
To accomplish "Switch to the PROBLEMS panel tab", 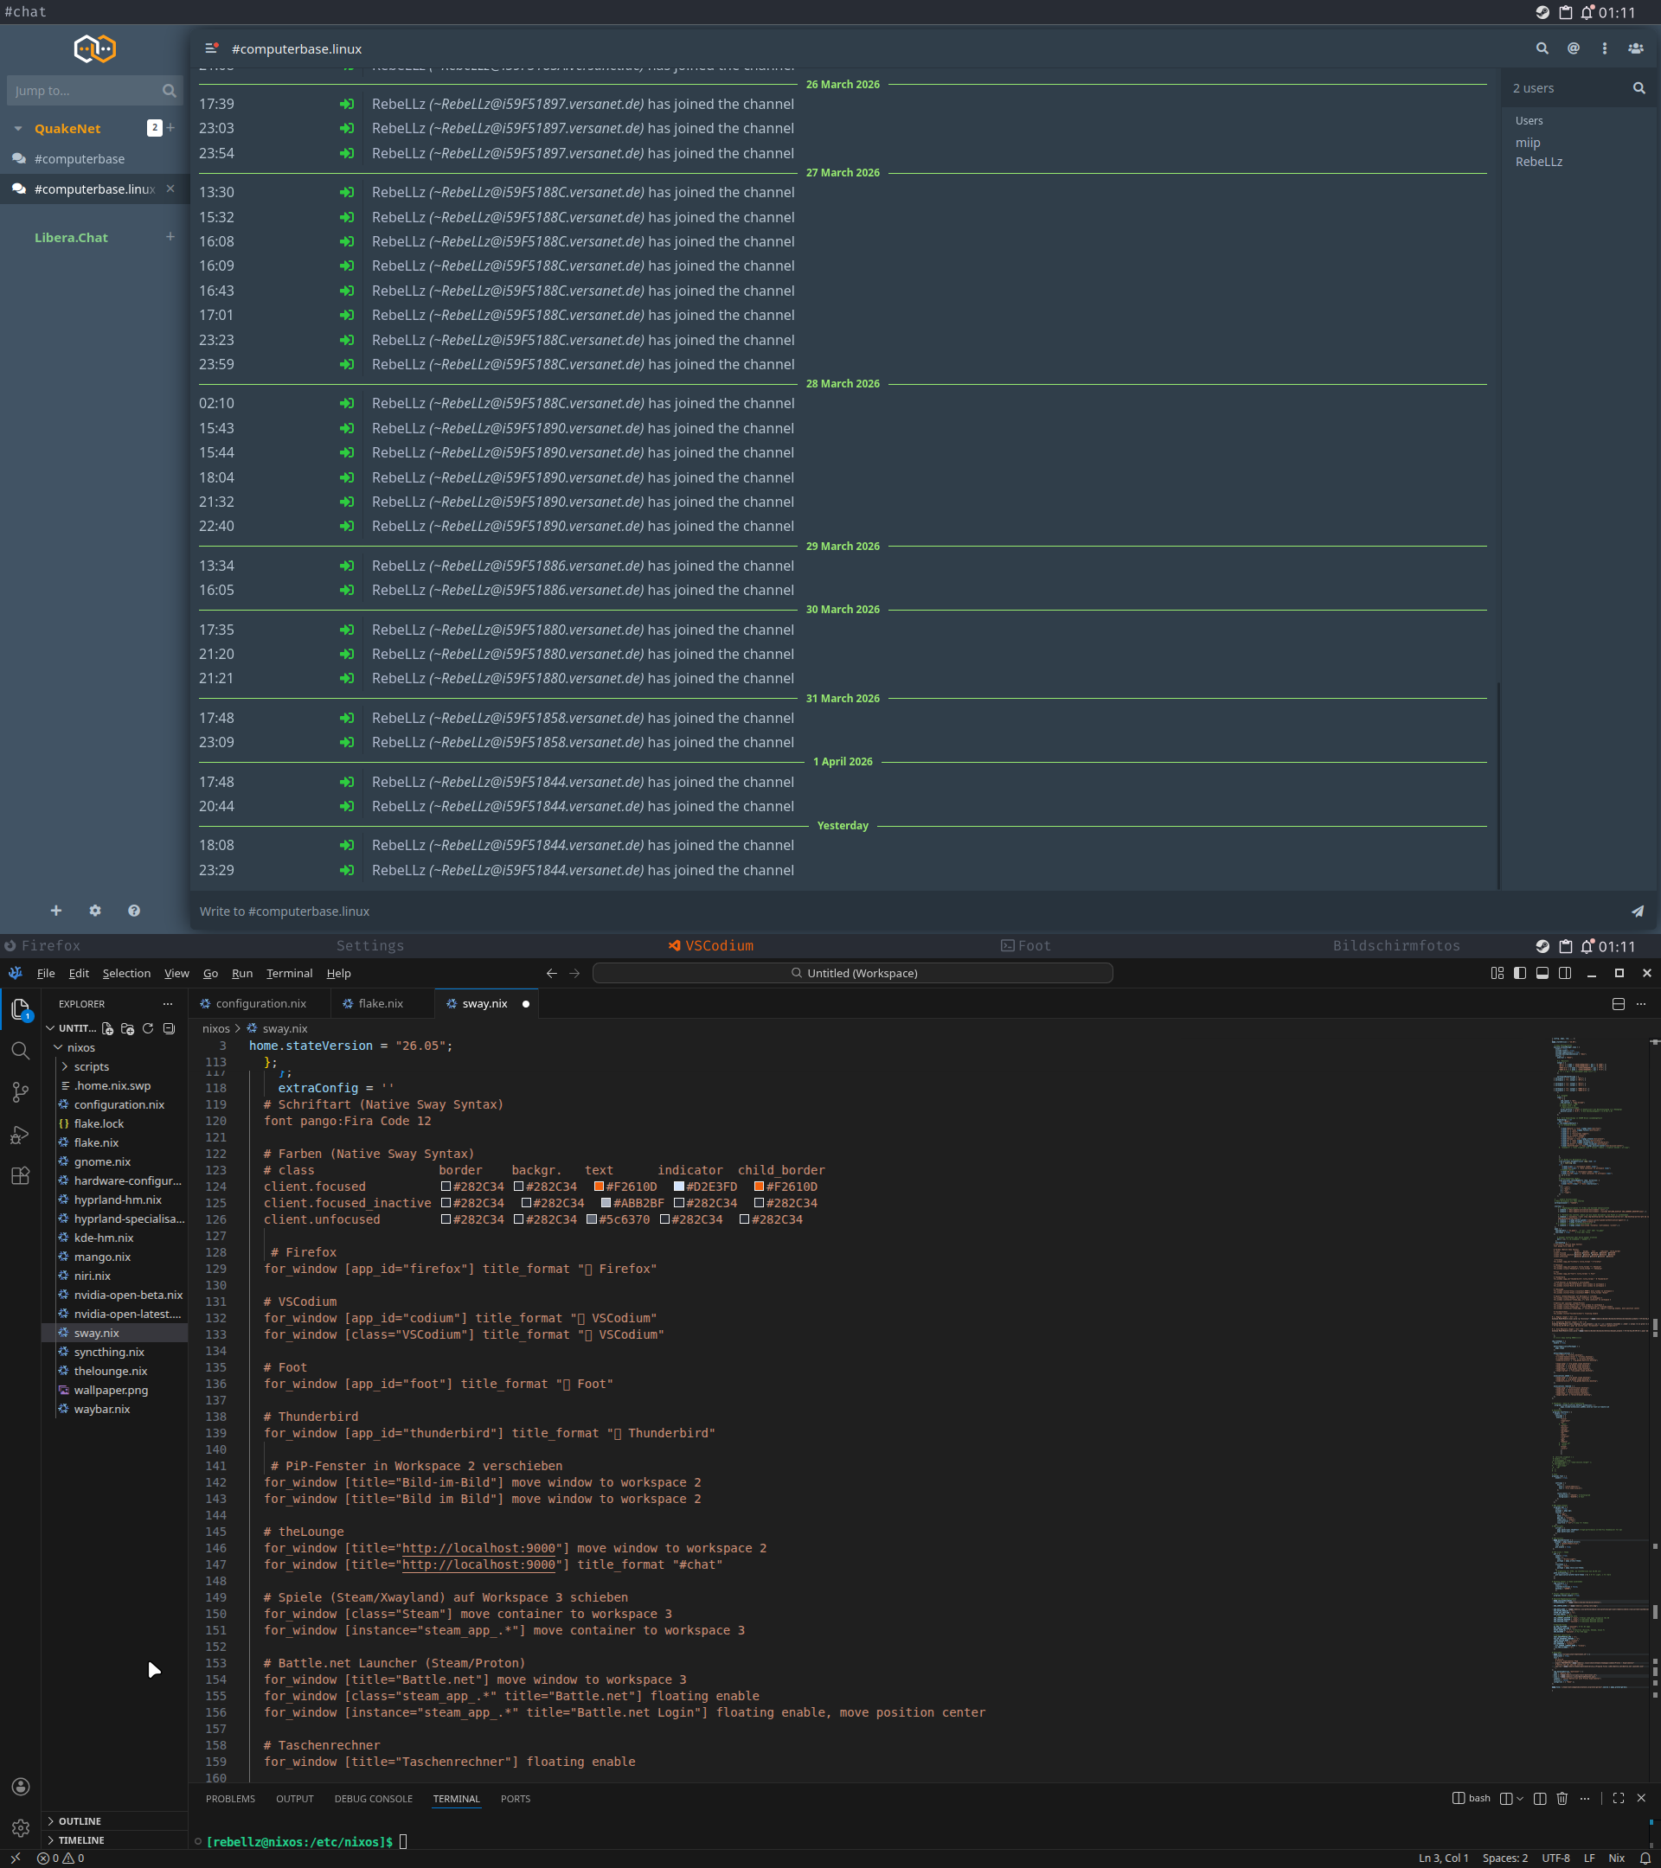I will (230, 1799).
